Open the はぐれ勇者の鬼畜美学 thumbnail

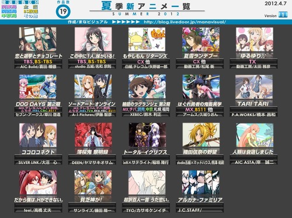[x=201, y=87]
